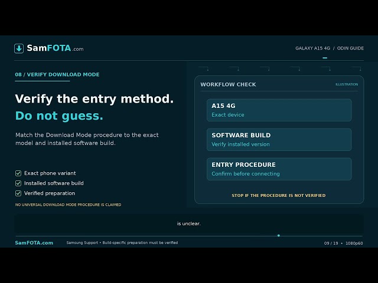Click the 'Match the Download Mode procedure' paragraph
This screenshot has height=283, width=378.
(87, 139)
